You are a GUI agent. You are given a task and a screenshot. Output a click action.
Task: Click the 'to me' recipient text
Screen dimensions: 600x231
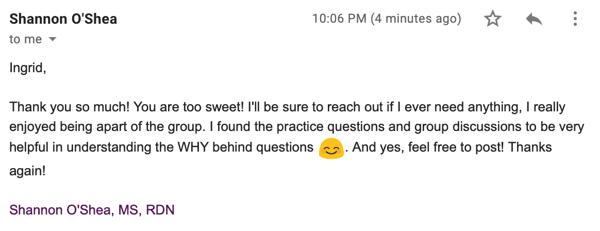click(25, 40)
